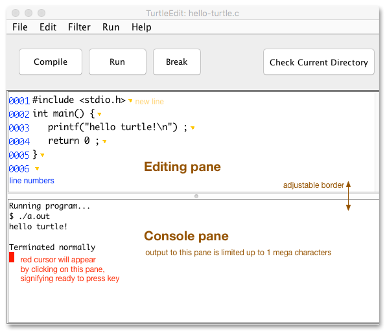Image resolution: width=385 pixels, height=331 pixels.
Task: Click the Break button
Action: click(x=177, y=62)
